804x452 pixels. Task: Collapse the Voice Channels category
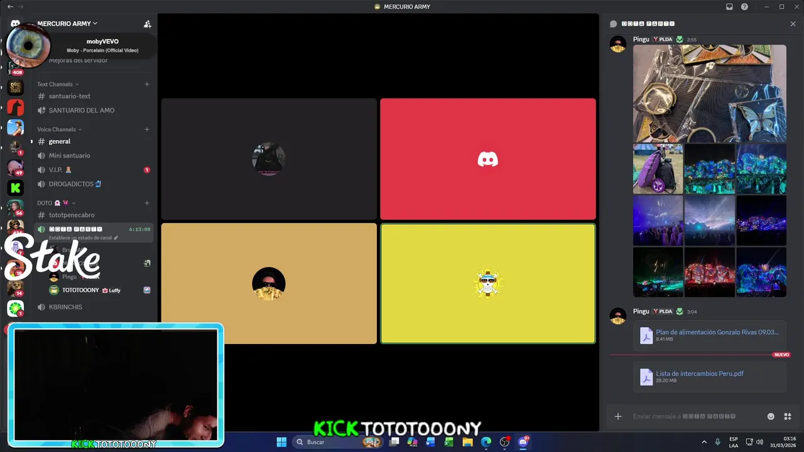(x=59, y=129)
